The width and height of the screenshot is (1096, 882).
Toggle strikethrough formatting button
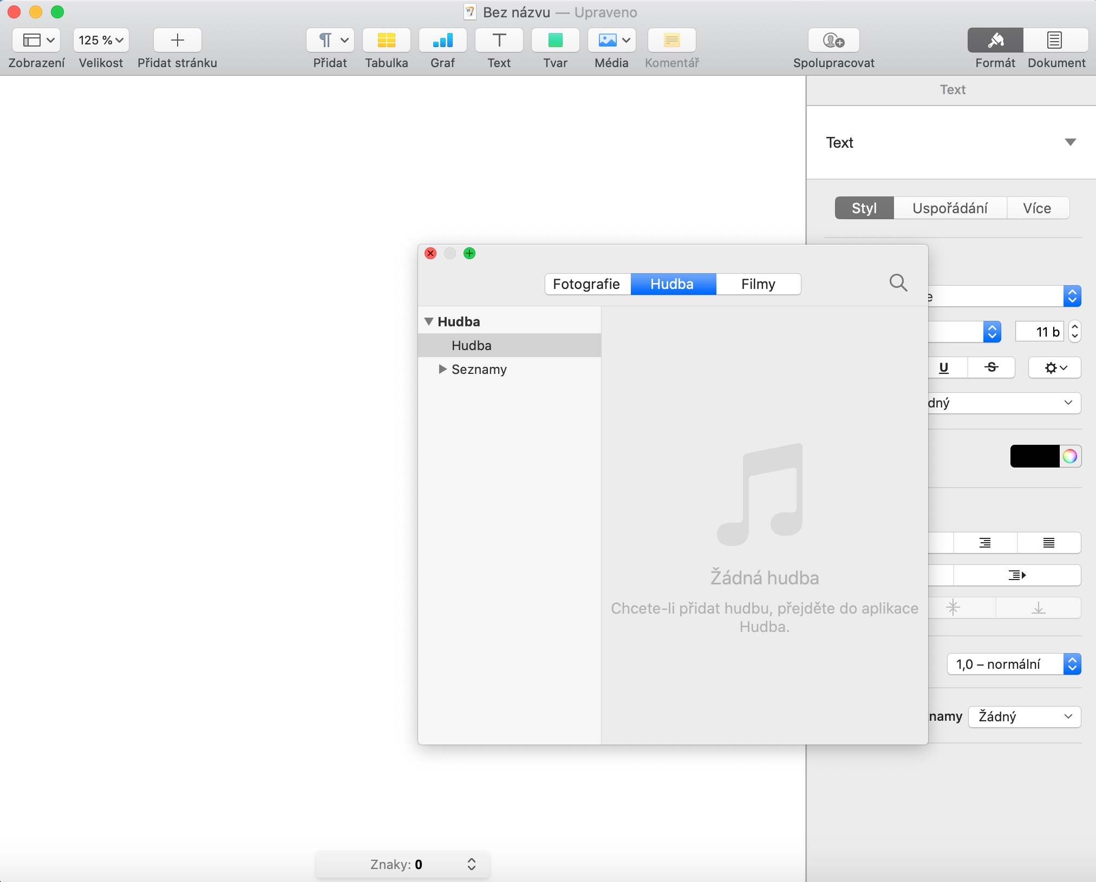click(x=991, y=367)
